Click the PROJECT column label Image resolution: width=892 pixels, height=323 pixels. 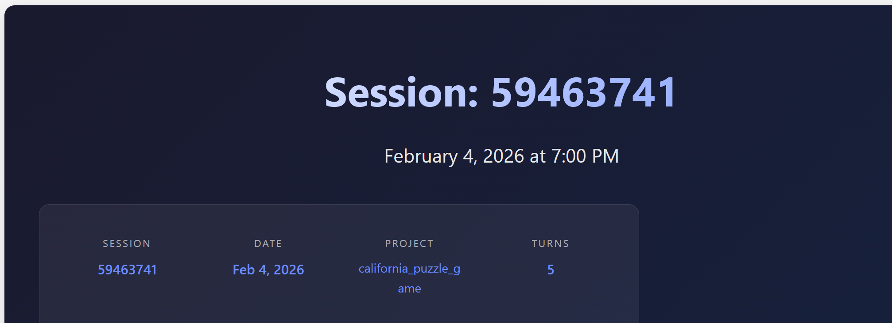(409, 244)
